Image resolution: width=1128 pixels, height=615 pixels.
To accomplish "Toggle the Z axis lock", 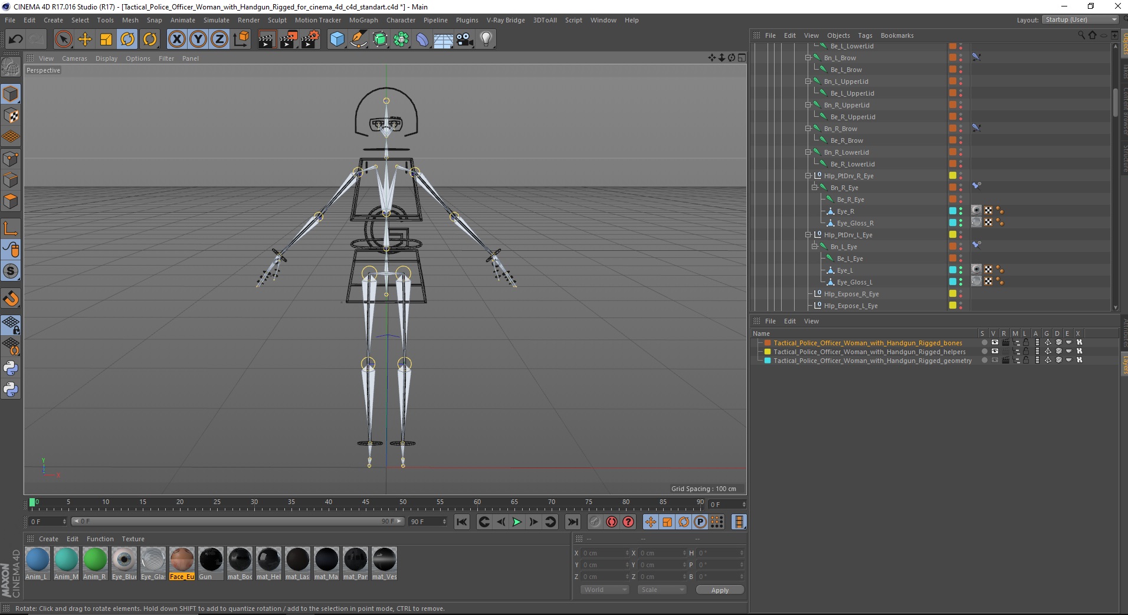I will 219,40.
